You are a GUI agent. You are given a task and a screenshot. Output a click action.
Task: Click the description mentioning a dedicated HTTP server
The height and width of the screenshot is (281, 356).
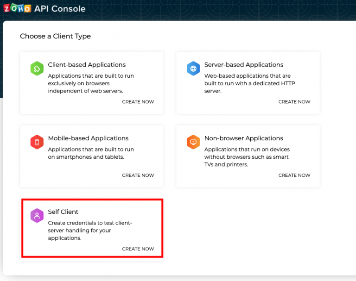pos(250,83)
